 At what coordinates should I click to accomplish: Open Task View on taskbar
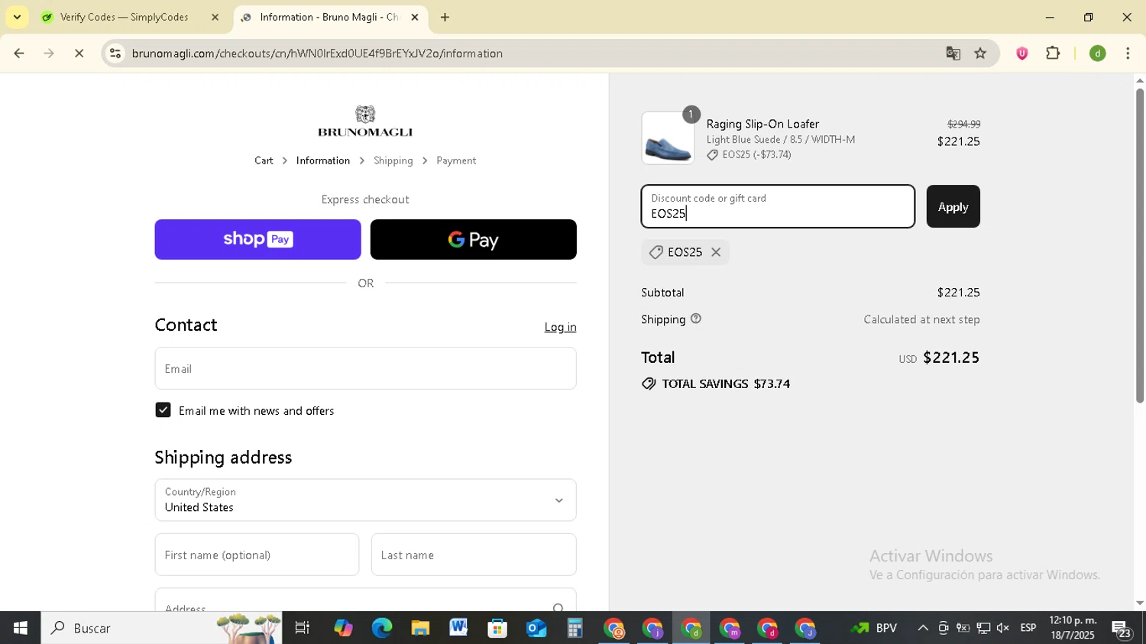[303, 628]
